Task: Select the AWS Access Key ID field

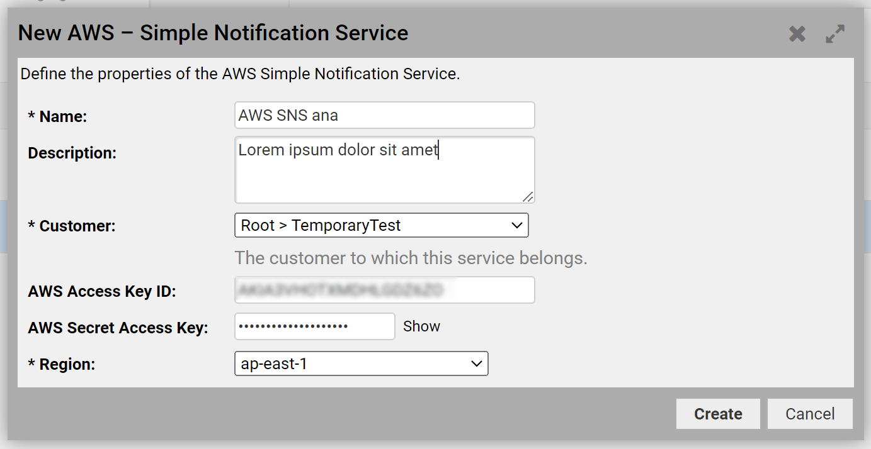Action: (384, 290)
